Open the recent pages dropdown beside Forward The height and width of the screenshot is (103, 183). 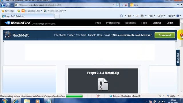pyautogui.click(x=12, y=5)
